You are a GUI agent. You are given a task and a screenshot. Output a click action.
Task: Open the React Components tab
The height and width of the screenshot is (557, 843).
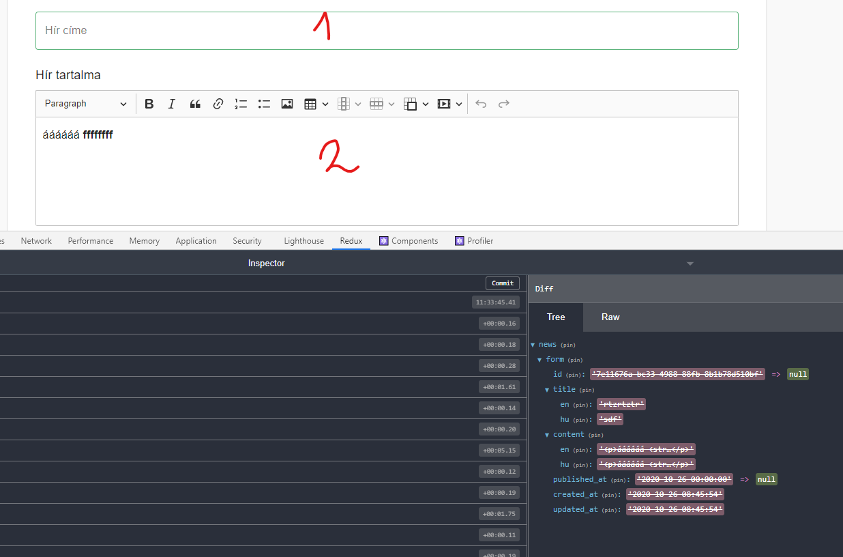(409, 241)
